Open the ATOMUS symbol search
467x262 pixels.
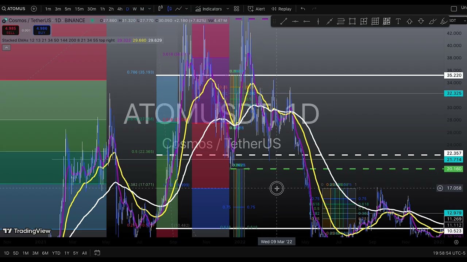pyautogui.click(x=13, y=9)
